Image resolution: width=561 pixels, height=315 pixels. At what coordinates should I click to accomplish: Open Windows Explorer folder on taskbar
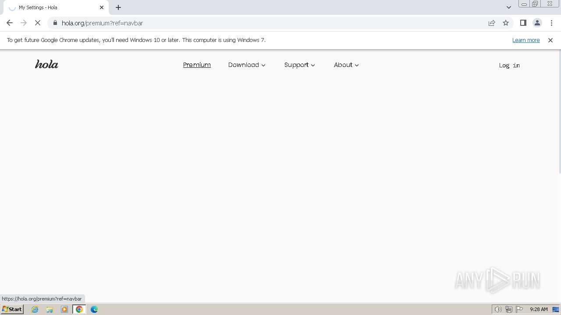pos(50,309)
